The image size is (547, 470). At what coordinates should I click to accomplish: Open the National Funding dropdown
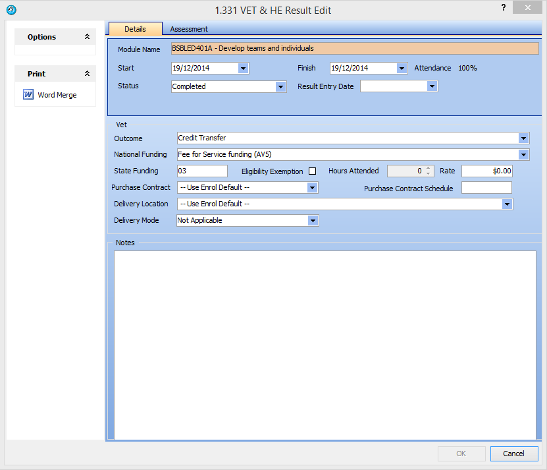coord(523,155)
